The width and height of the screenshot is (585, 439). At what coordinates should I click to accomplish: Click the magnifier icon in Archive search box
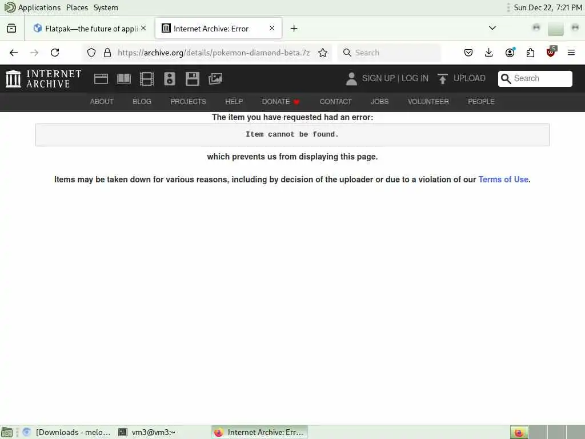click(506, 78)
